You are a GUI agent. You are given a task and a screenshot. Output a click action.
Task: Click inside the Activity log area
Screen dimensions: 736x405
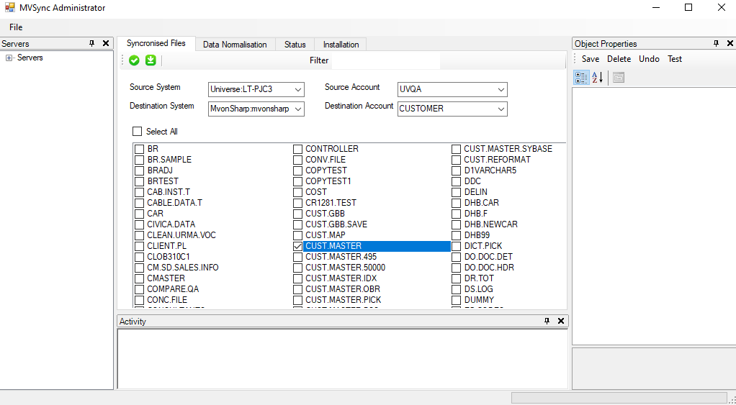click(342, 358)
